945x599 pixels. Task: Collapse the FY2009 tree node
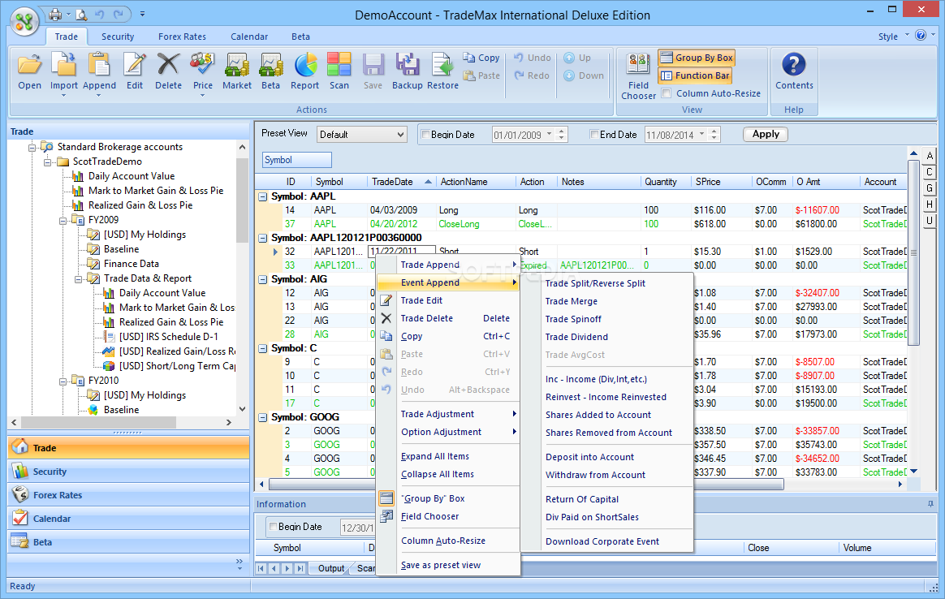(x=63, y=220)
